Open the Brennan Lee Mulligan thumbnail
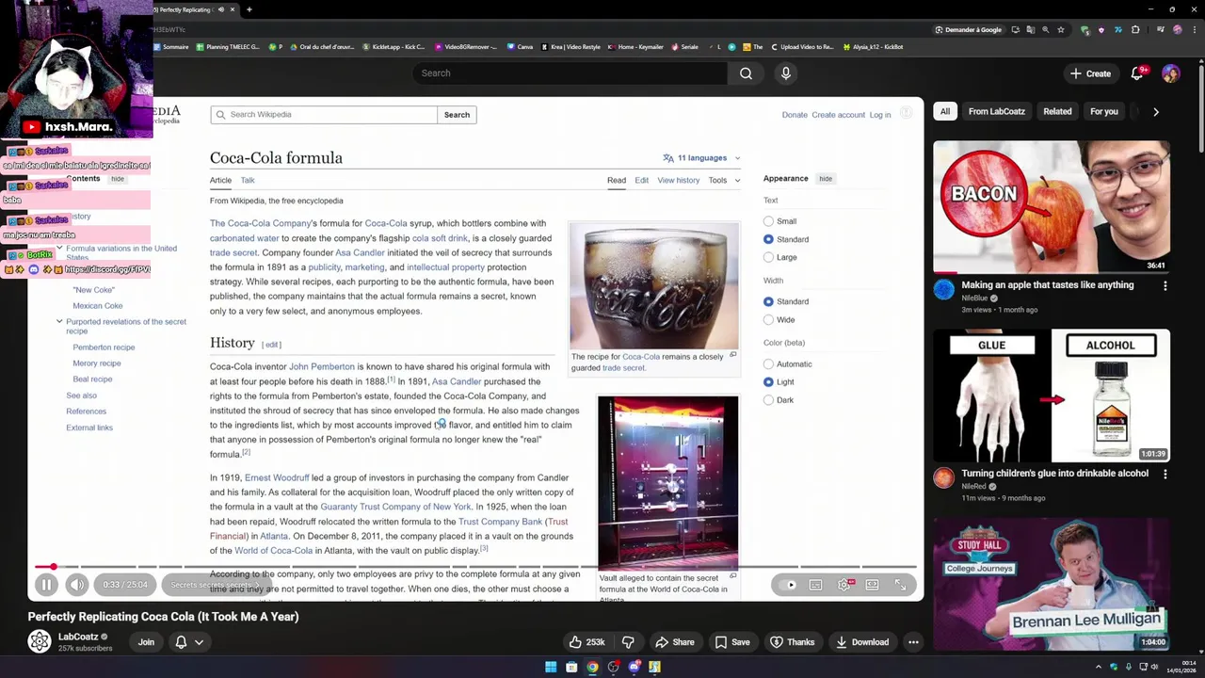This screenshot has height=678, width=1205. click(x=1052, y=584)
